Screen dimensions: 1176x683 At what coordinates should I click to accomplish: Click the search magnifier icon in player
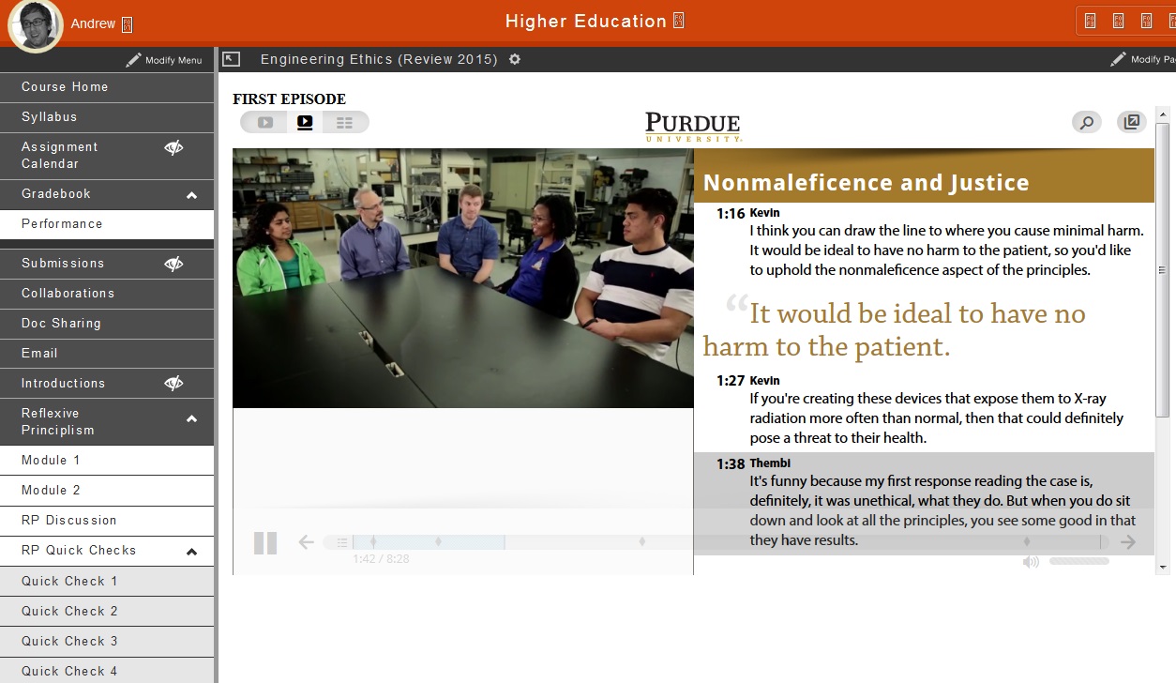[1086, 122]
